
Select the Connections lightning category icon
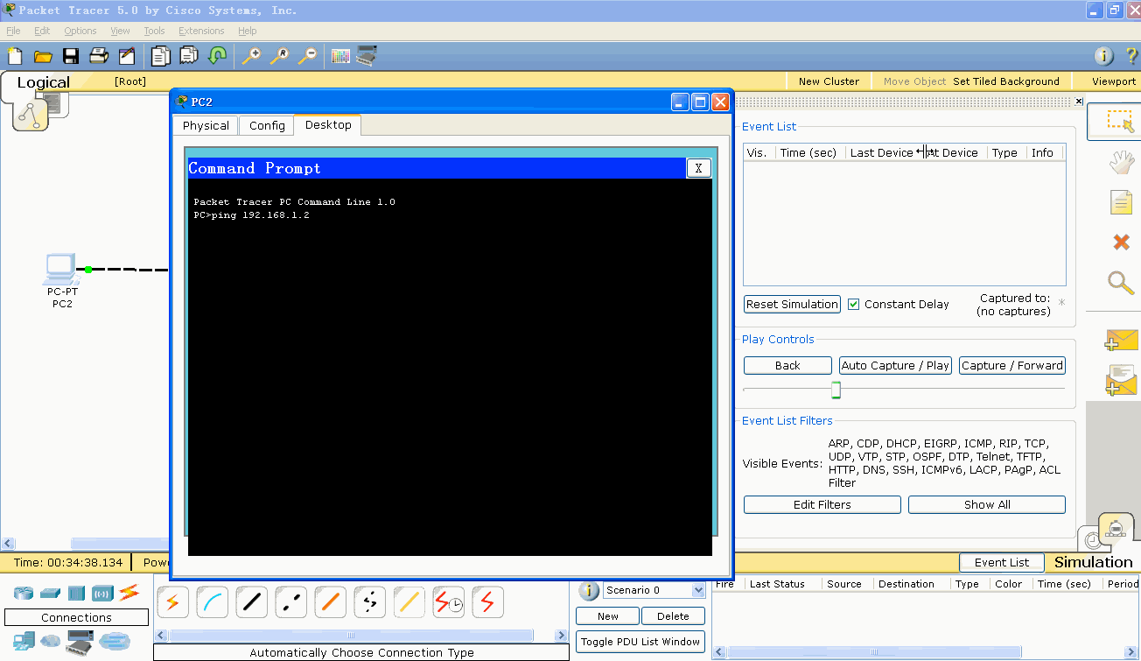point(129,593)
